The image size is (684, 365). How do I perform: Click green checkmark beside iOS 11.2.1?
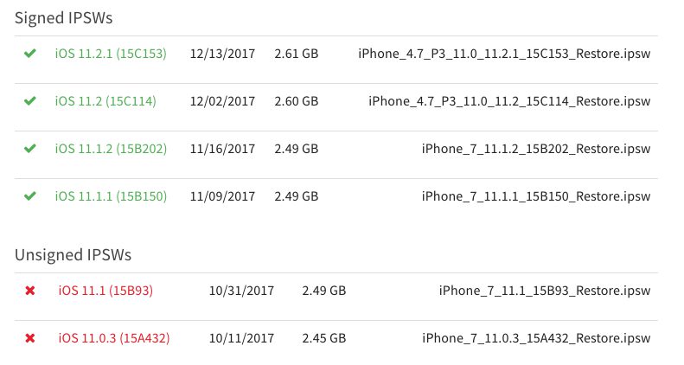[x=30, y=54]
